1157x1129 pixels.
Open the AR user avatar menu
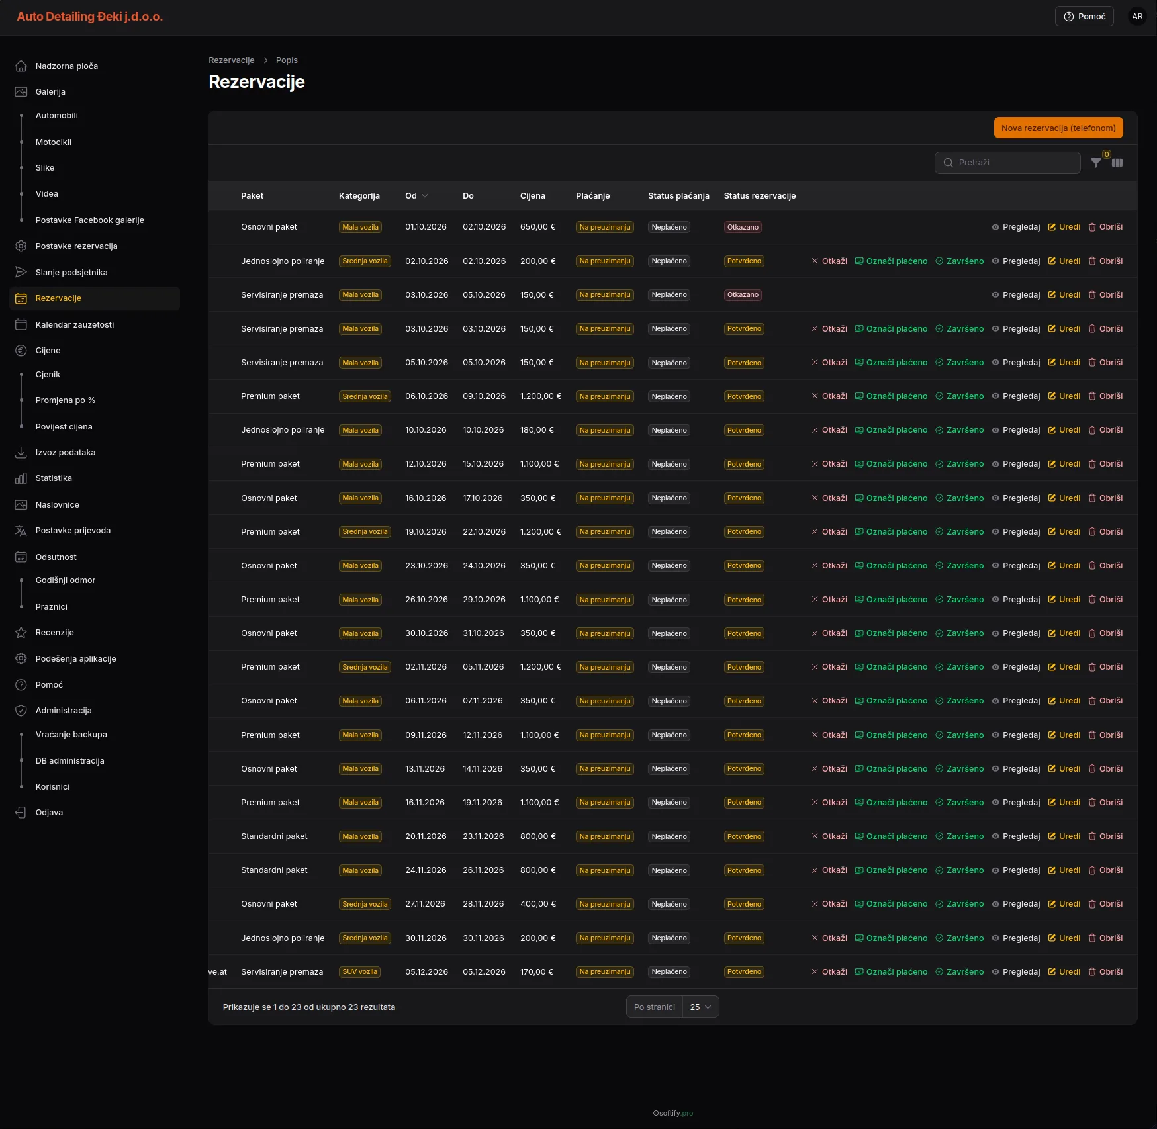point(1137,17)
